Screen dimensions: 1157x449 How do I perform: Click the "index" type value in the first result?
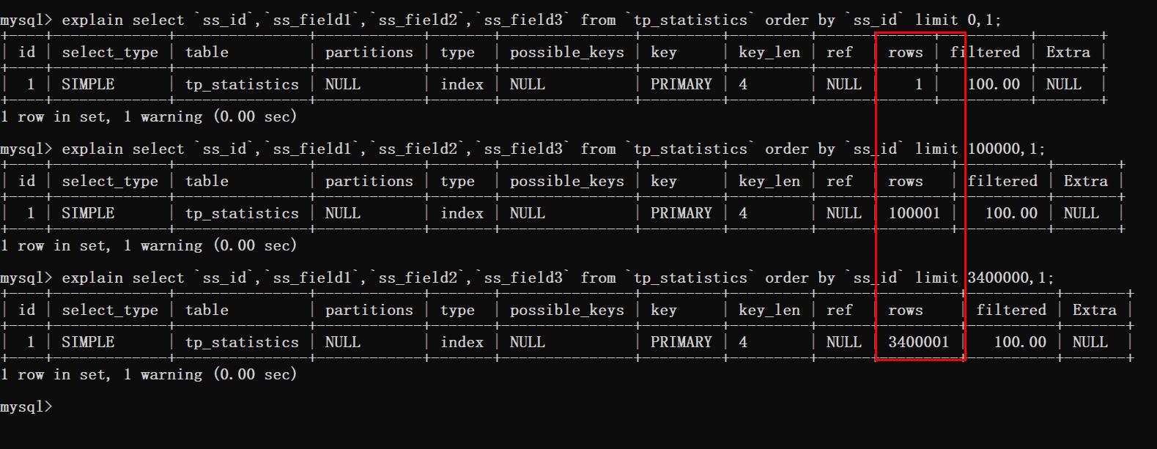point(462,84)
